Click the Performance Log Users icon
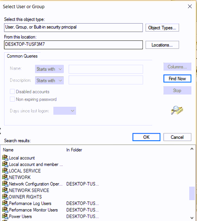The width and height of the screenshot is (197, 221). (x=5, y=203)
